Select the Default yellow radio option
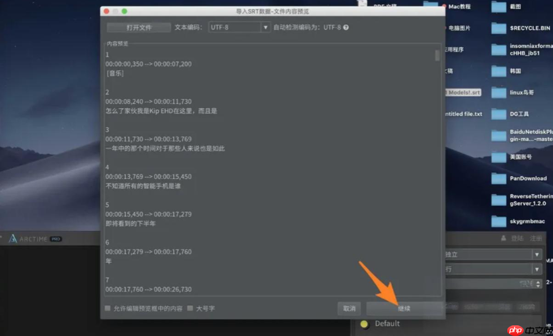Screen dimensions: 553x336 tap(364, 324)
